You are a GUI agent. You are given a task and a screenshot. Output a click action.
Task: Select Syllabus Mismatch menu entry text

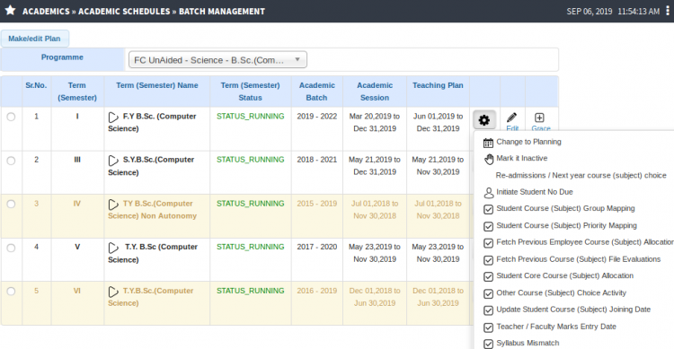click(x=528, y=343)
